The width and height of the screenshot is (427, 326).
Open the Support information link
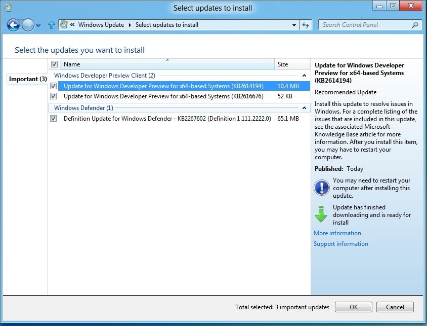[341, 244]
